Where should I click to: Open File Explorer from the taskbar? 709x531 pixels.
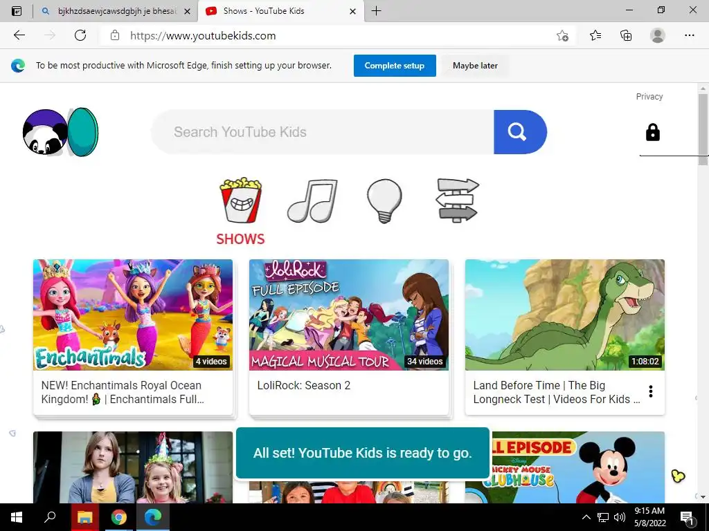(x=84, y=517)
